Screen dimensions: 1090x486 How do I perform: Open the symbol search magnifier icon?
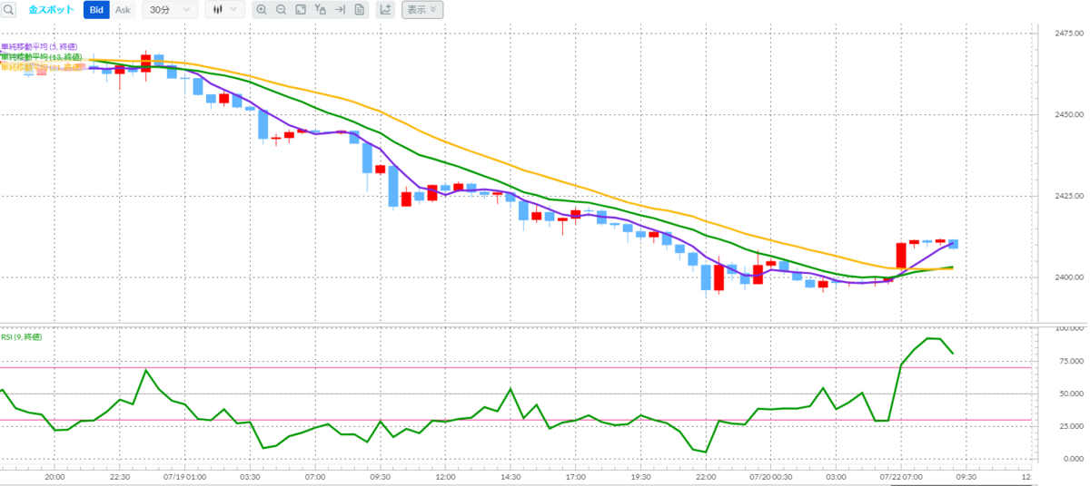coord(10,10)
